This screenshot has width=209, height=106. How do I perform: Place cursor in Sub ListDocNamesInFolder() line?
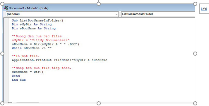[37, 20]
